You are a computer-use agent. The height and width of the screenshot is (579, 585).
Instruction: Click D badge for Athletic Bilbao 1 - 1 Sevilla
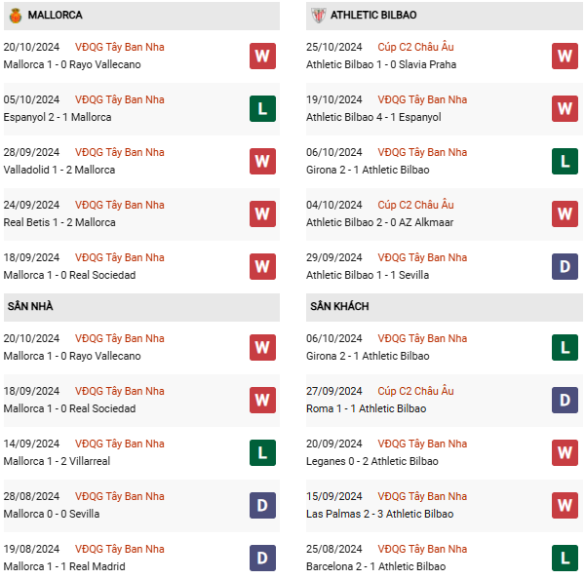[565, 266]
